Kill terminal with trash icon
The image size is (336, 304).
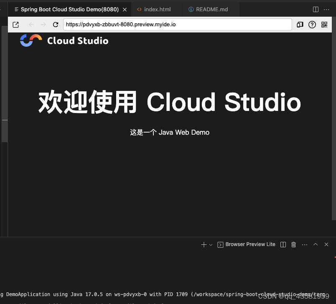point(293,244)
